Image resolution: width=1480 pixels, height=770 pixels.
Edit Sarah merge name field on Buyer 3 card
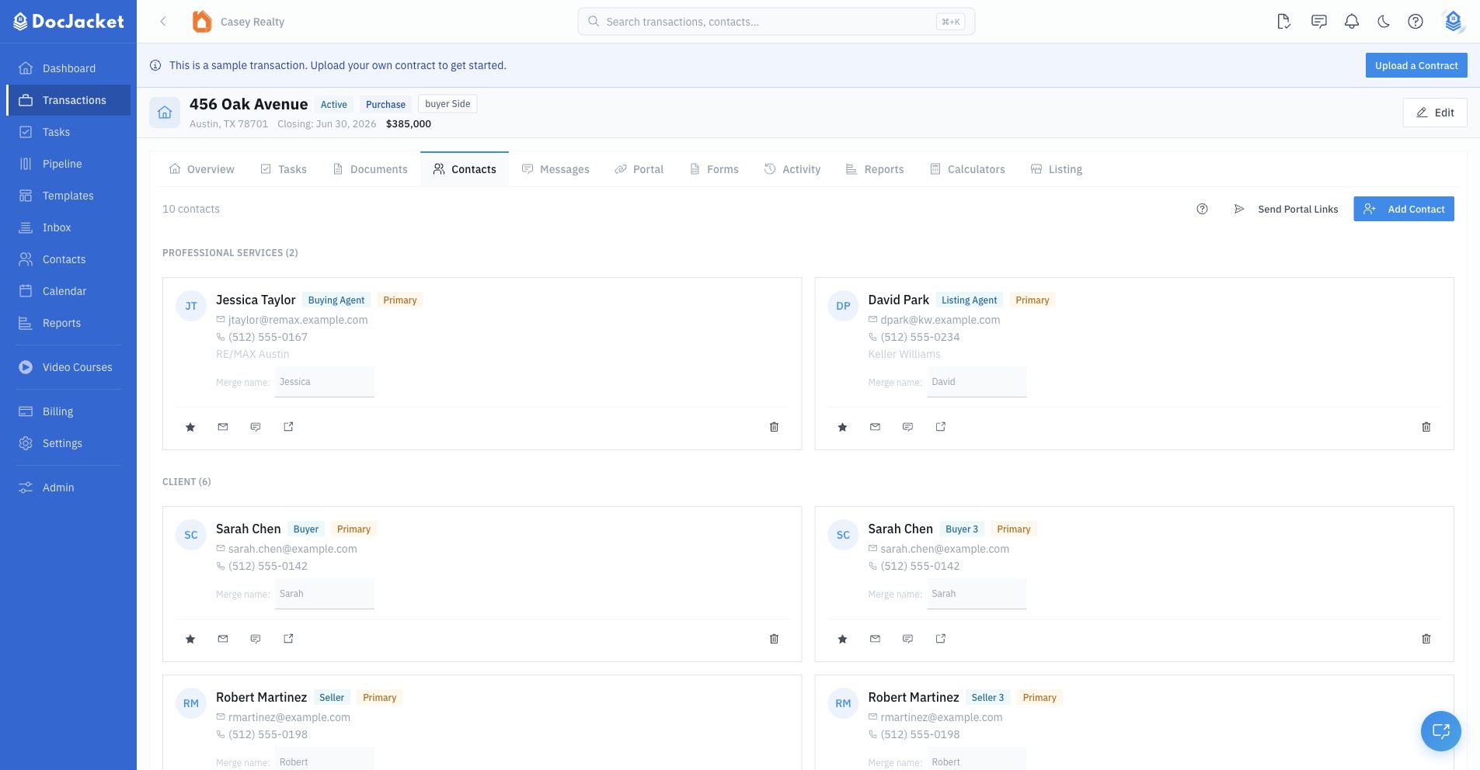pyautogui.click(x=977, y=594)
